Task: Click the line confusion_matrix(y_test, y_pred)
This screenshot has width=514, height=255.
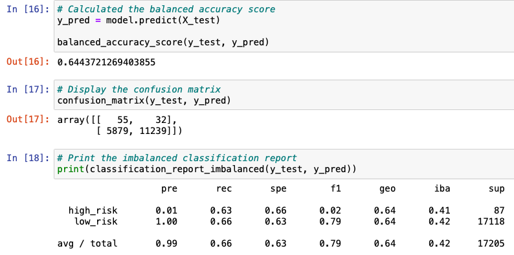Action: click(144, 100)
